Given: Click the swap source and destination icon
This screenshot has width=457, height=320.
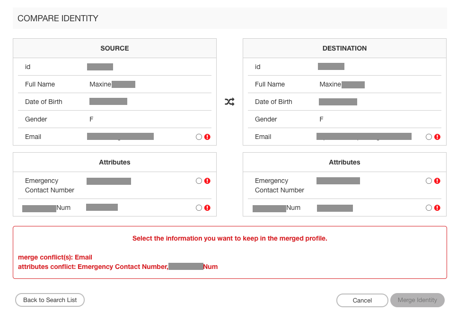Looking at the screenshot, I should [229, 102].
